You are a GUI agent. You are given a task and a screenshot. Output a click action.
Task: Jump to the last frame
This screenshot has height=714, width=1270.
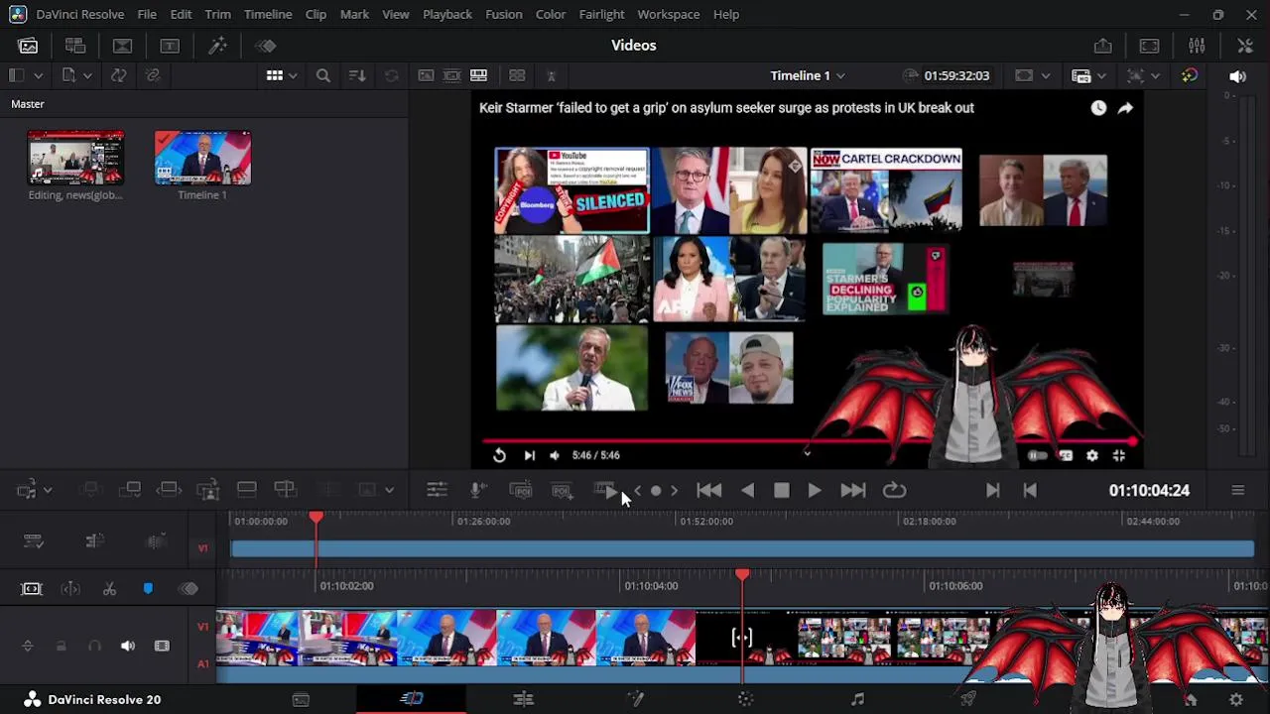tap(853, 490)
